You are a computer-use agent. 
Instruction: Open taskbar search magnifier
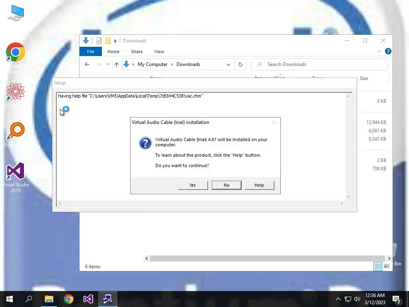click(x=29, y=299)
